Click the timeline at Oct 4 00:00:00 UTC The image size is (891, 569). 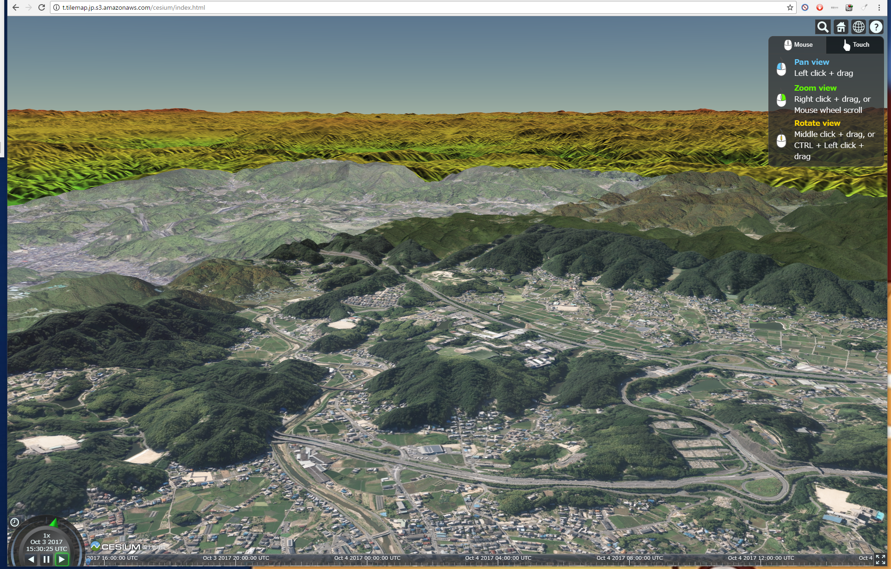tap(367, 558)
